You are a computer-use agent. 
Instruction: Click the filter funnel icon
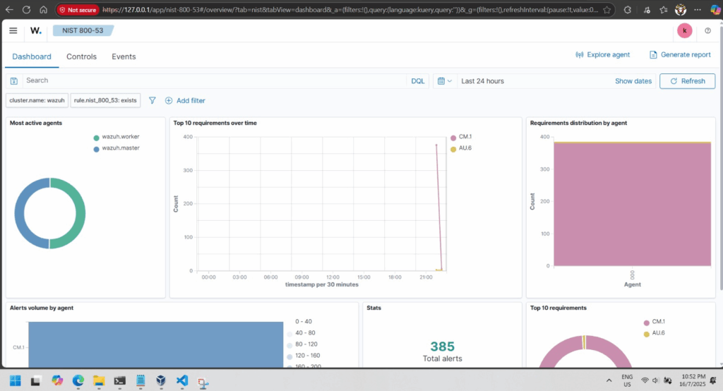click(152, 101)
